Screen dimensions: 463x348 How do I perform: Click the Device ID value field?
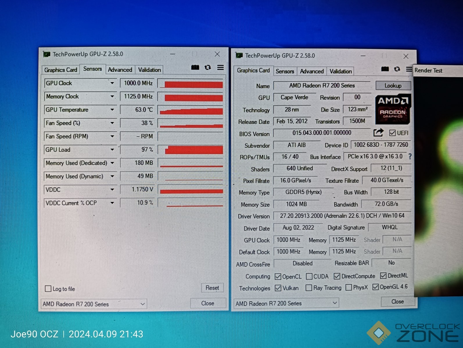click(x=381, y=145)
